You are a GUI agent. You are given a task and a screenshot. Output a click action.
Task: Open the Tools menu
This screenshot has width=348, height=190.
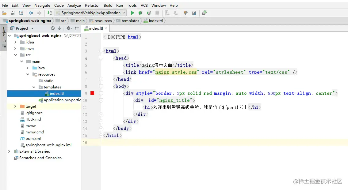pyautogui.click(x=132, y=5)
